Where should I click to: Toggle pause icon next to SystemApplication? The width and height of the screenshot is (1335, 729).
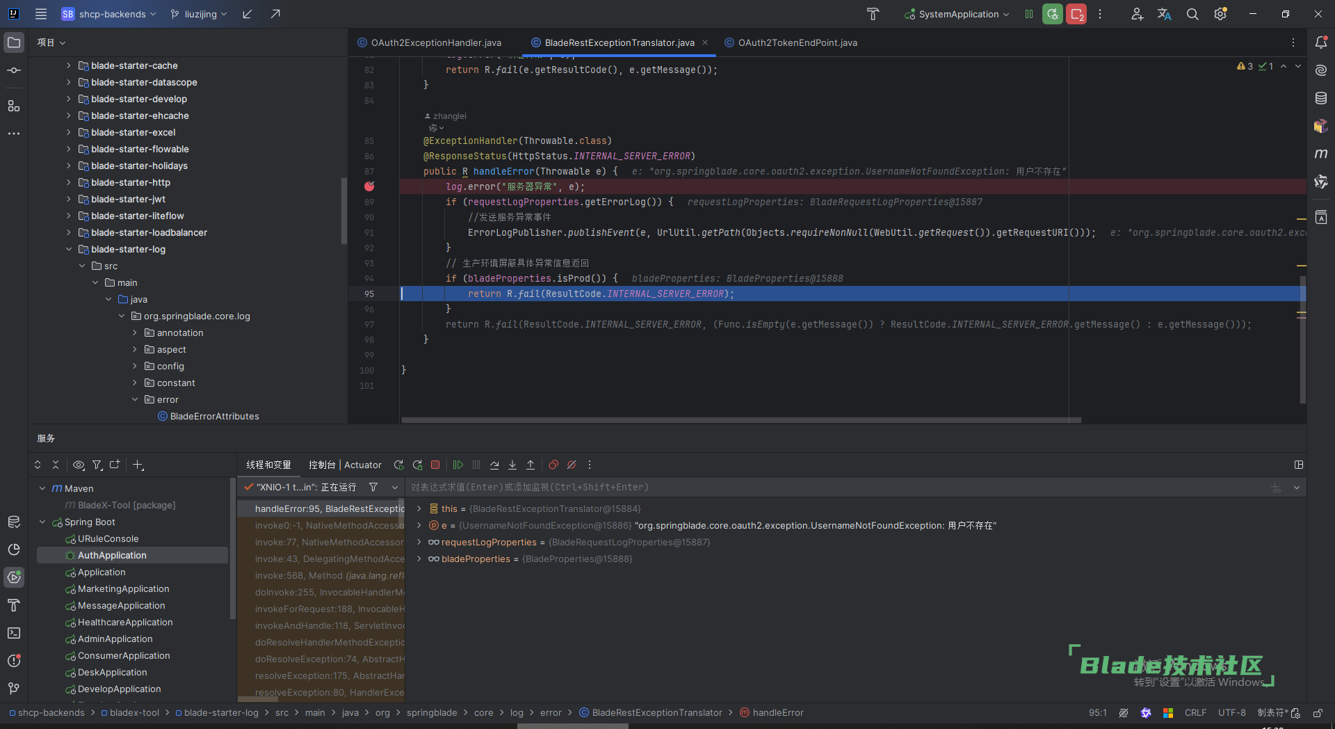pos(1029,14)
